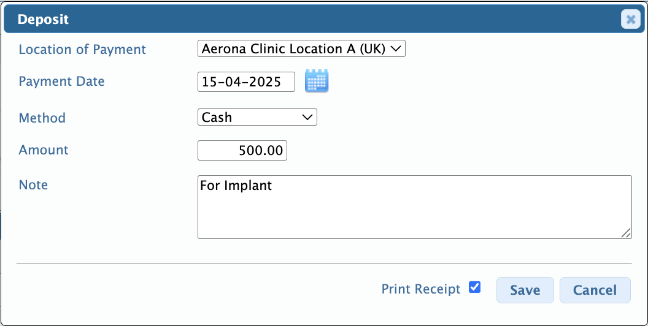This screenshot has height=326, width=648.
Task: Click into the Amount field showing 500.00
Action: (242, 151)
